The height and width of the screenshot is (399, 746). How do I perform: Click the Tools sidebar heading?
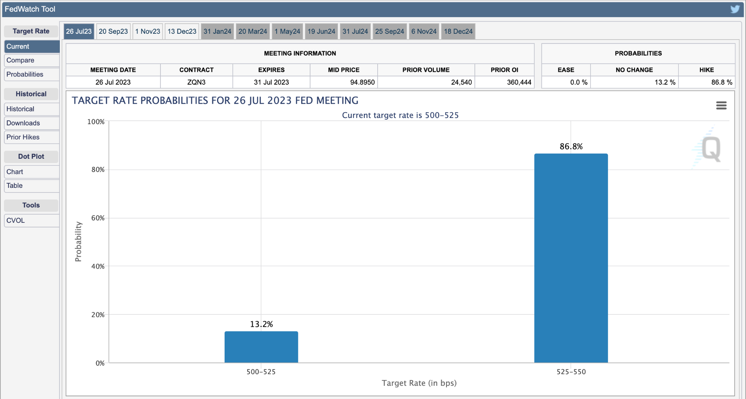(31, 205)
